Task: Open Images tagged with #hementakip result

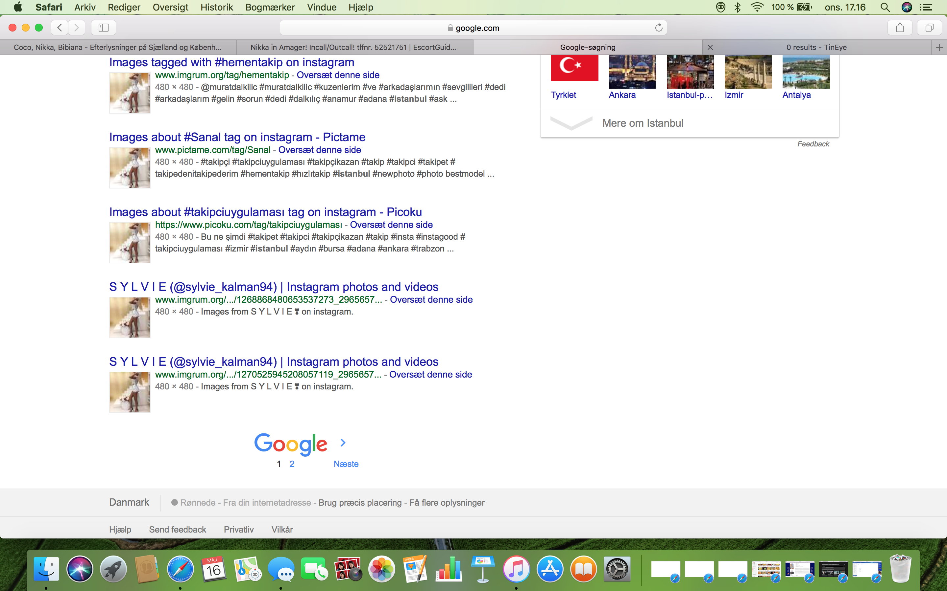Action: point(232,62)
